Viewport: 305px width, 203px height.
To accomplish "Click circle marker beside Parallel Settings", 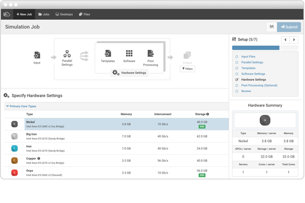I will [x=237, y=62].
